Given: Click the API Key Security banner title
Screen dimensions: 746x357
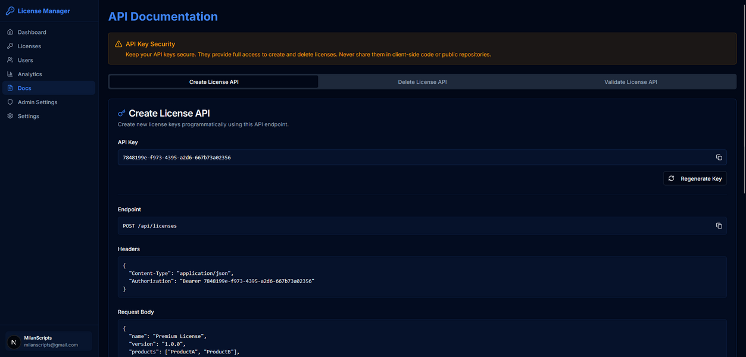Looking at the screenshot, I should click(x=150, y=44).
